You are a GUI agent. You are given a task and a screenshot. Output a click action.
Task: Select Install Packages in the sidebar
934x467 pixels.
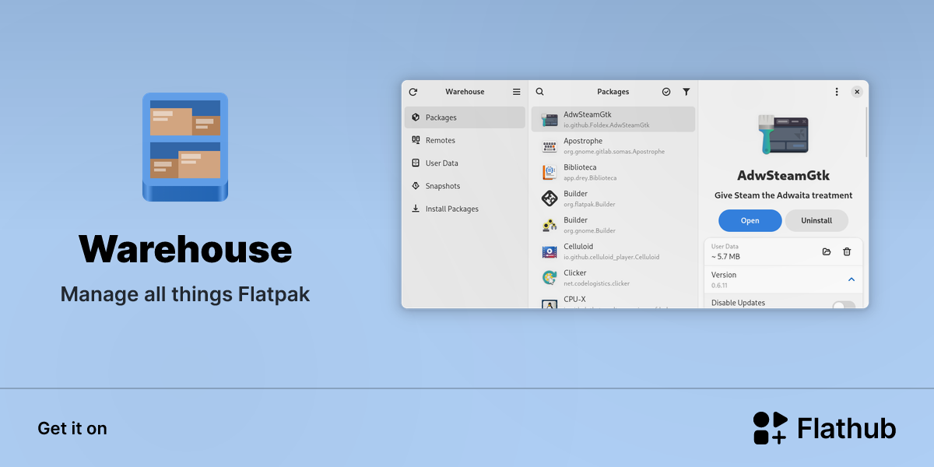465,209
